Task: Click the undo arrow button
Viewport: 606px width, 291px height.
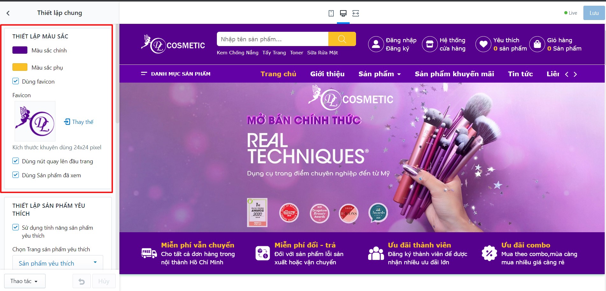Action: point(82,281)
